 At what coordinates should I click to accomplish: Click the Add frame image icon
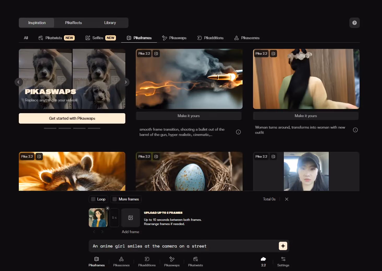tap(131, 218)
